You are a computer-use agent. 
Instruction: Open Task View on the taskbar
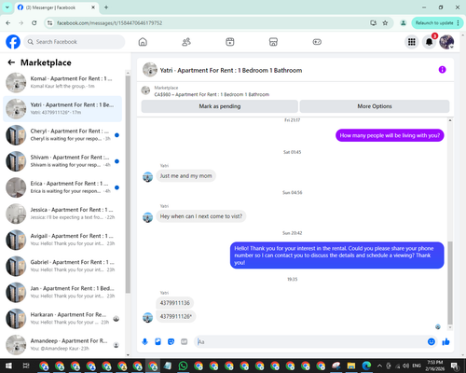click(x=26, y=366)
